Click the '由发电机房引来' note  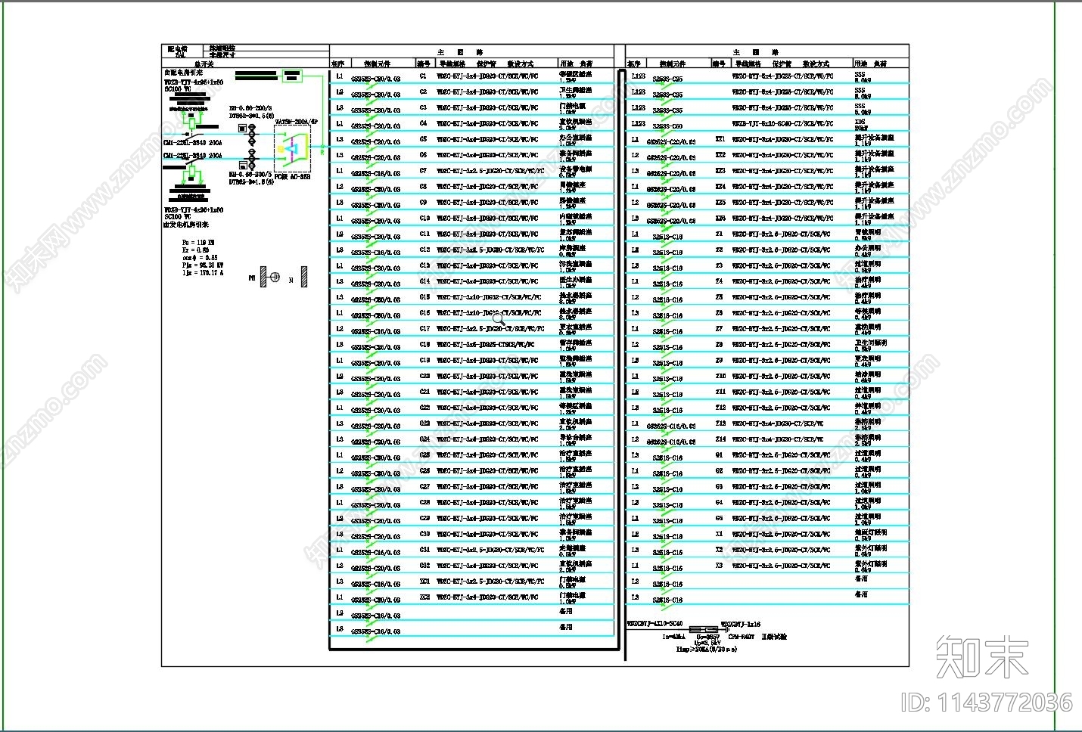(x=186, y=225)
